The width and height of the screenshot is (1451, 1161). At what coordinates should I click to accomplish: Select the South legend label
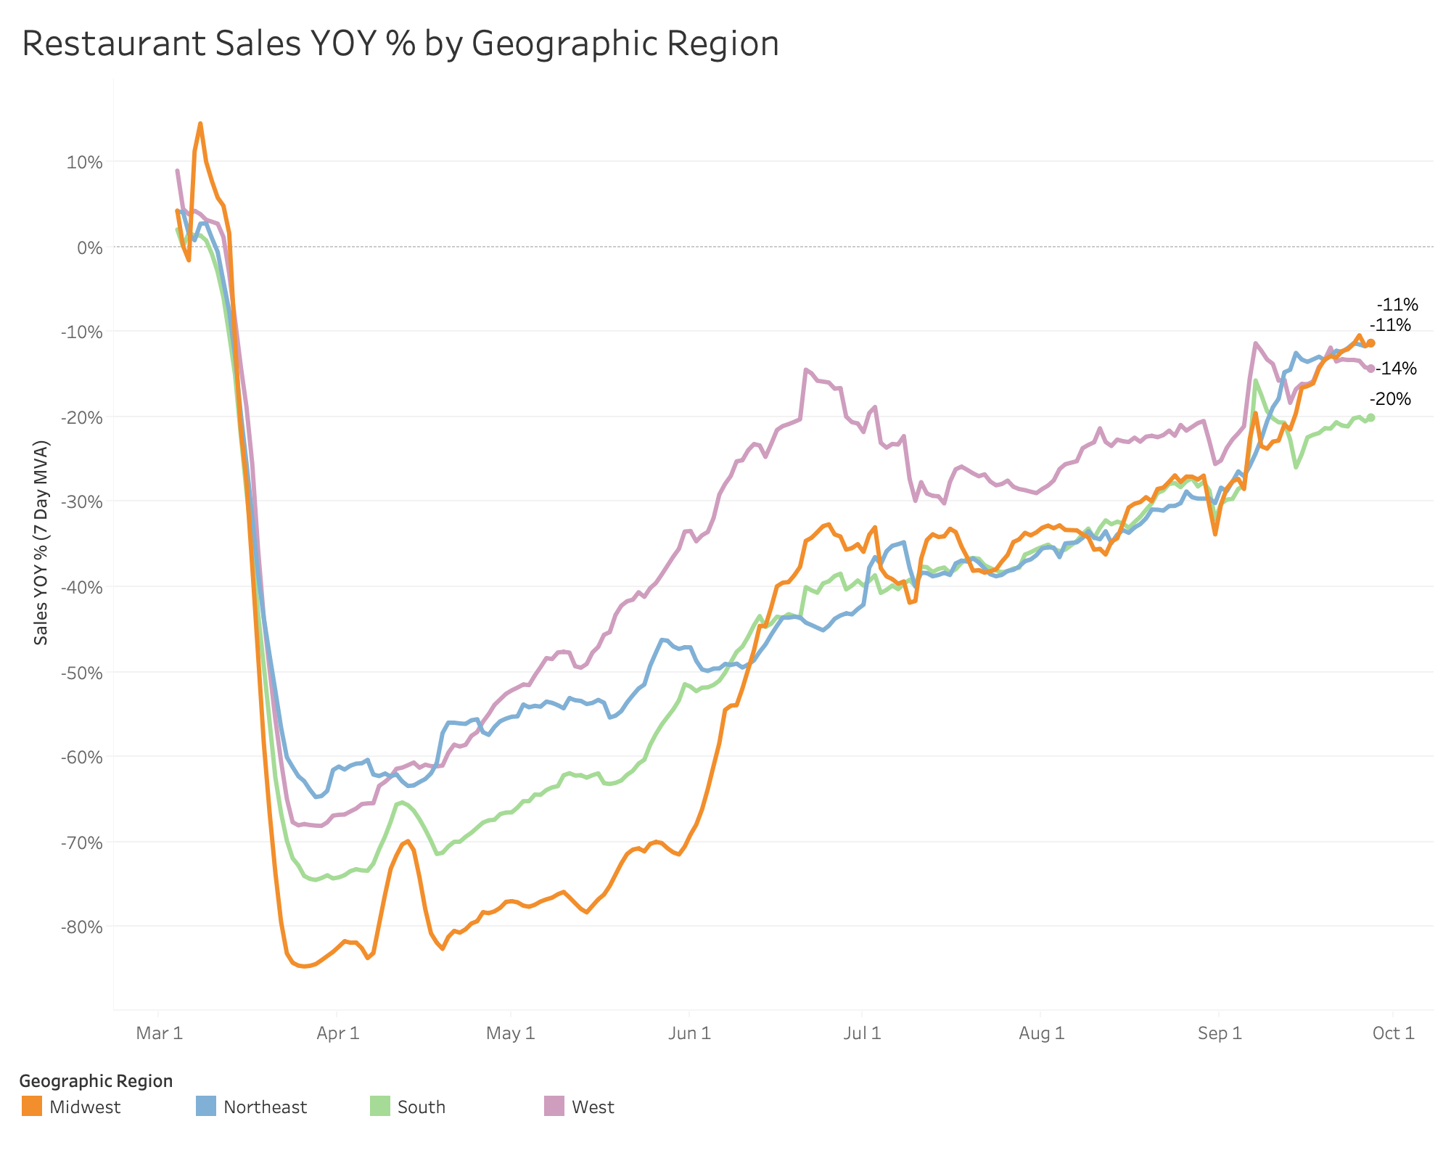(x=422, y=1107)
